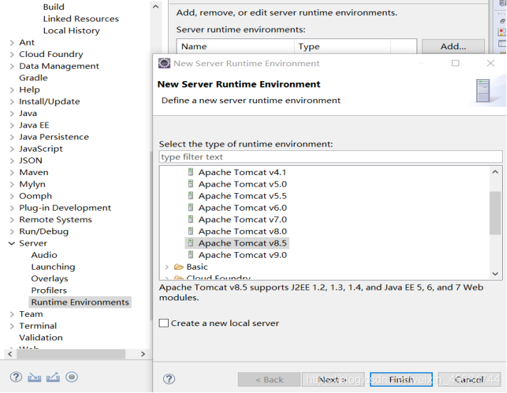Click the Apache Tomcat v5.0 server icon
This screenshot has height=393, width=507.
pos(191,184)
